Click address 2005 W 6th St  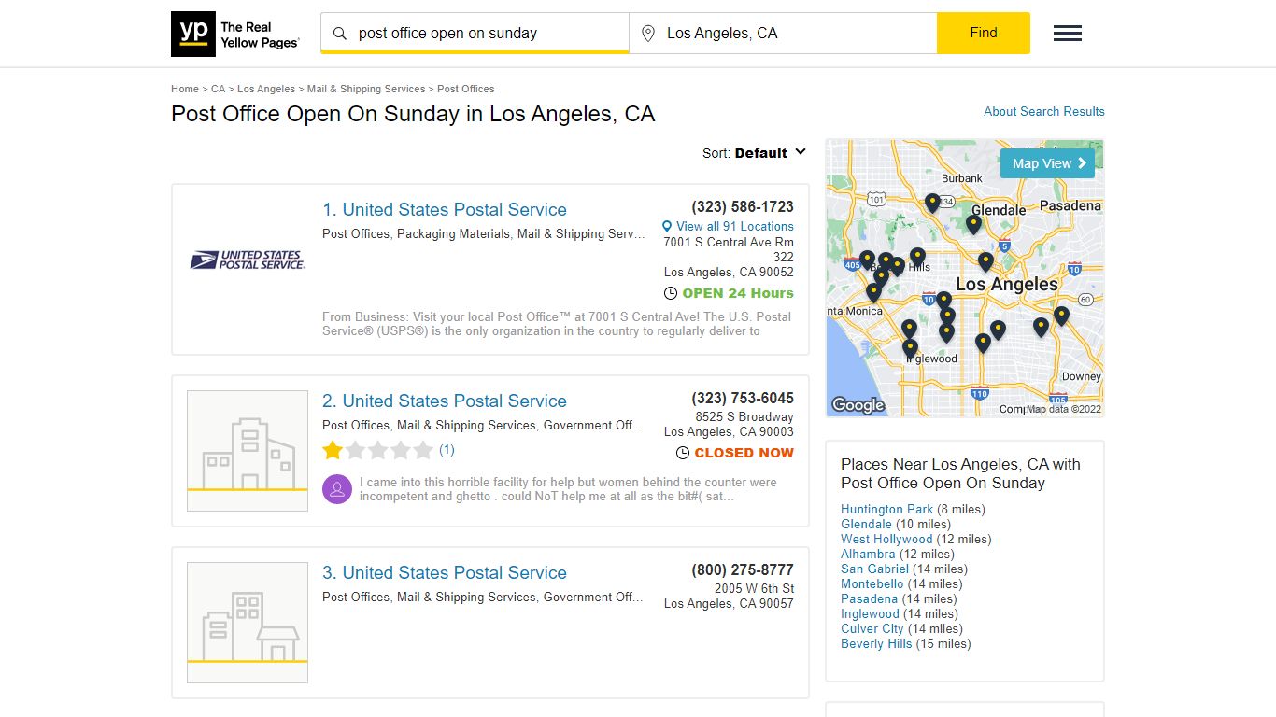click(x=754, y=589)
